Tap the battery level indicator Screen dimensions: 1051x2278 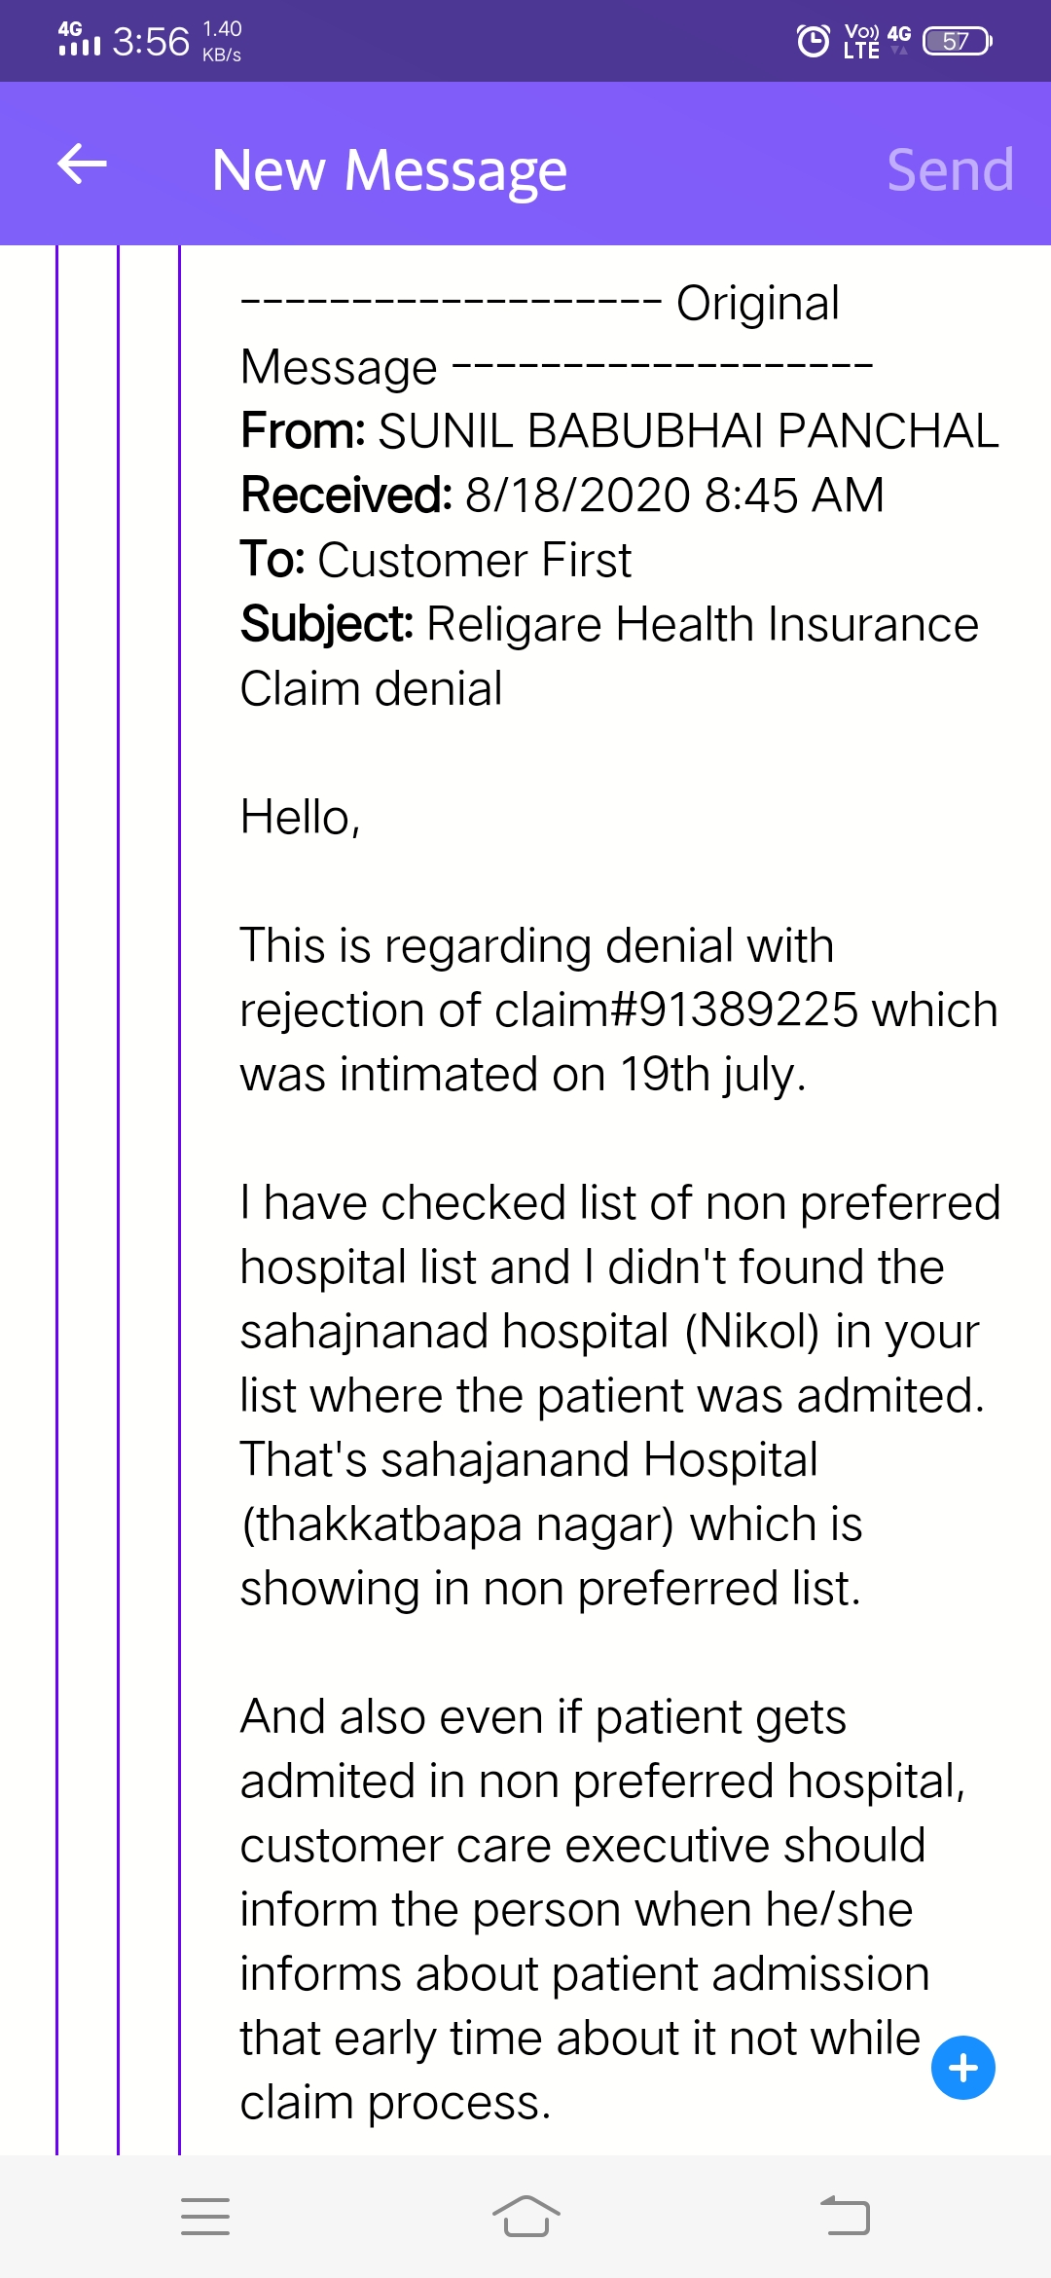click(957, 41)
